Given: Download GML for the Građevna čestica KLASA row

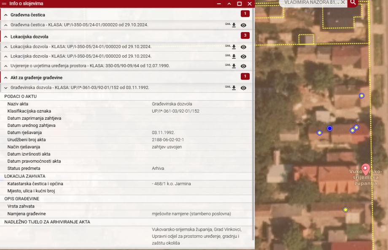Looking at the screenshot, I should coord(234,25).
